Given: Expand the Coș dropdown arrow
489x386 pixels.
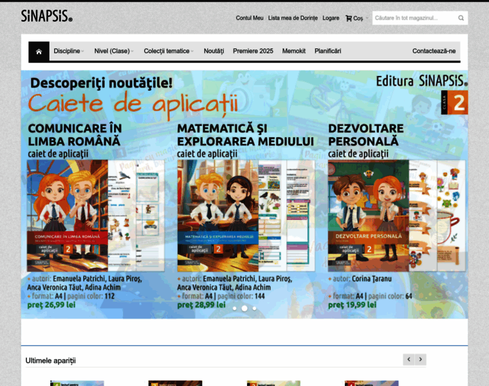Looking at the screenshot, I should [x=367, y=18].
